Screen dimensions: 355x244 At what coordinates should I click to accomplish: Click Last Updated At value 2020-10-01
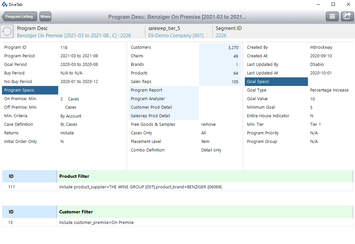(321, 73)
